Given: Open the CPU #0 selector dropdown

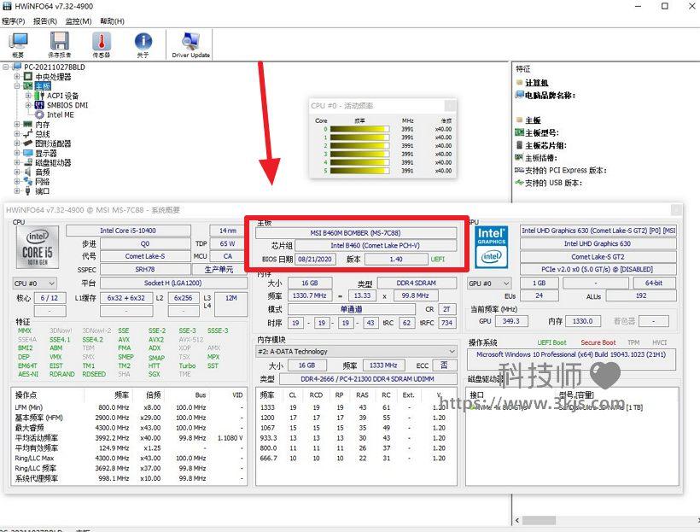Looking at the screenshot, I should click(x=34, y=284).
